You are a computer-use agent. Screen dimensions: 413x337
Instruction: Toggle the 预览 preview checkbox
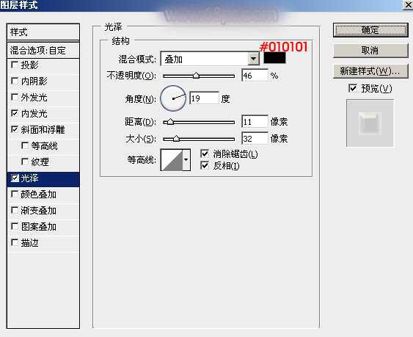coord(353,88)
